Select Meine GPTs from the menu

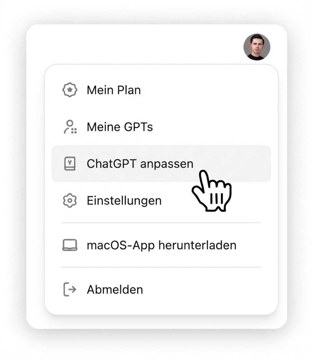(x=120, y=127)
